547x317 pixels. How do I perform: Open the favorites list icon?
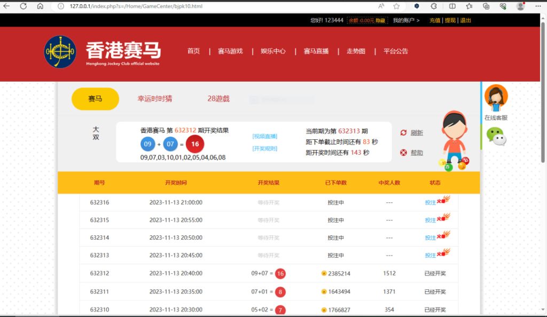click(x=469, y=6)
